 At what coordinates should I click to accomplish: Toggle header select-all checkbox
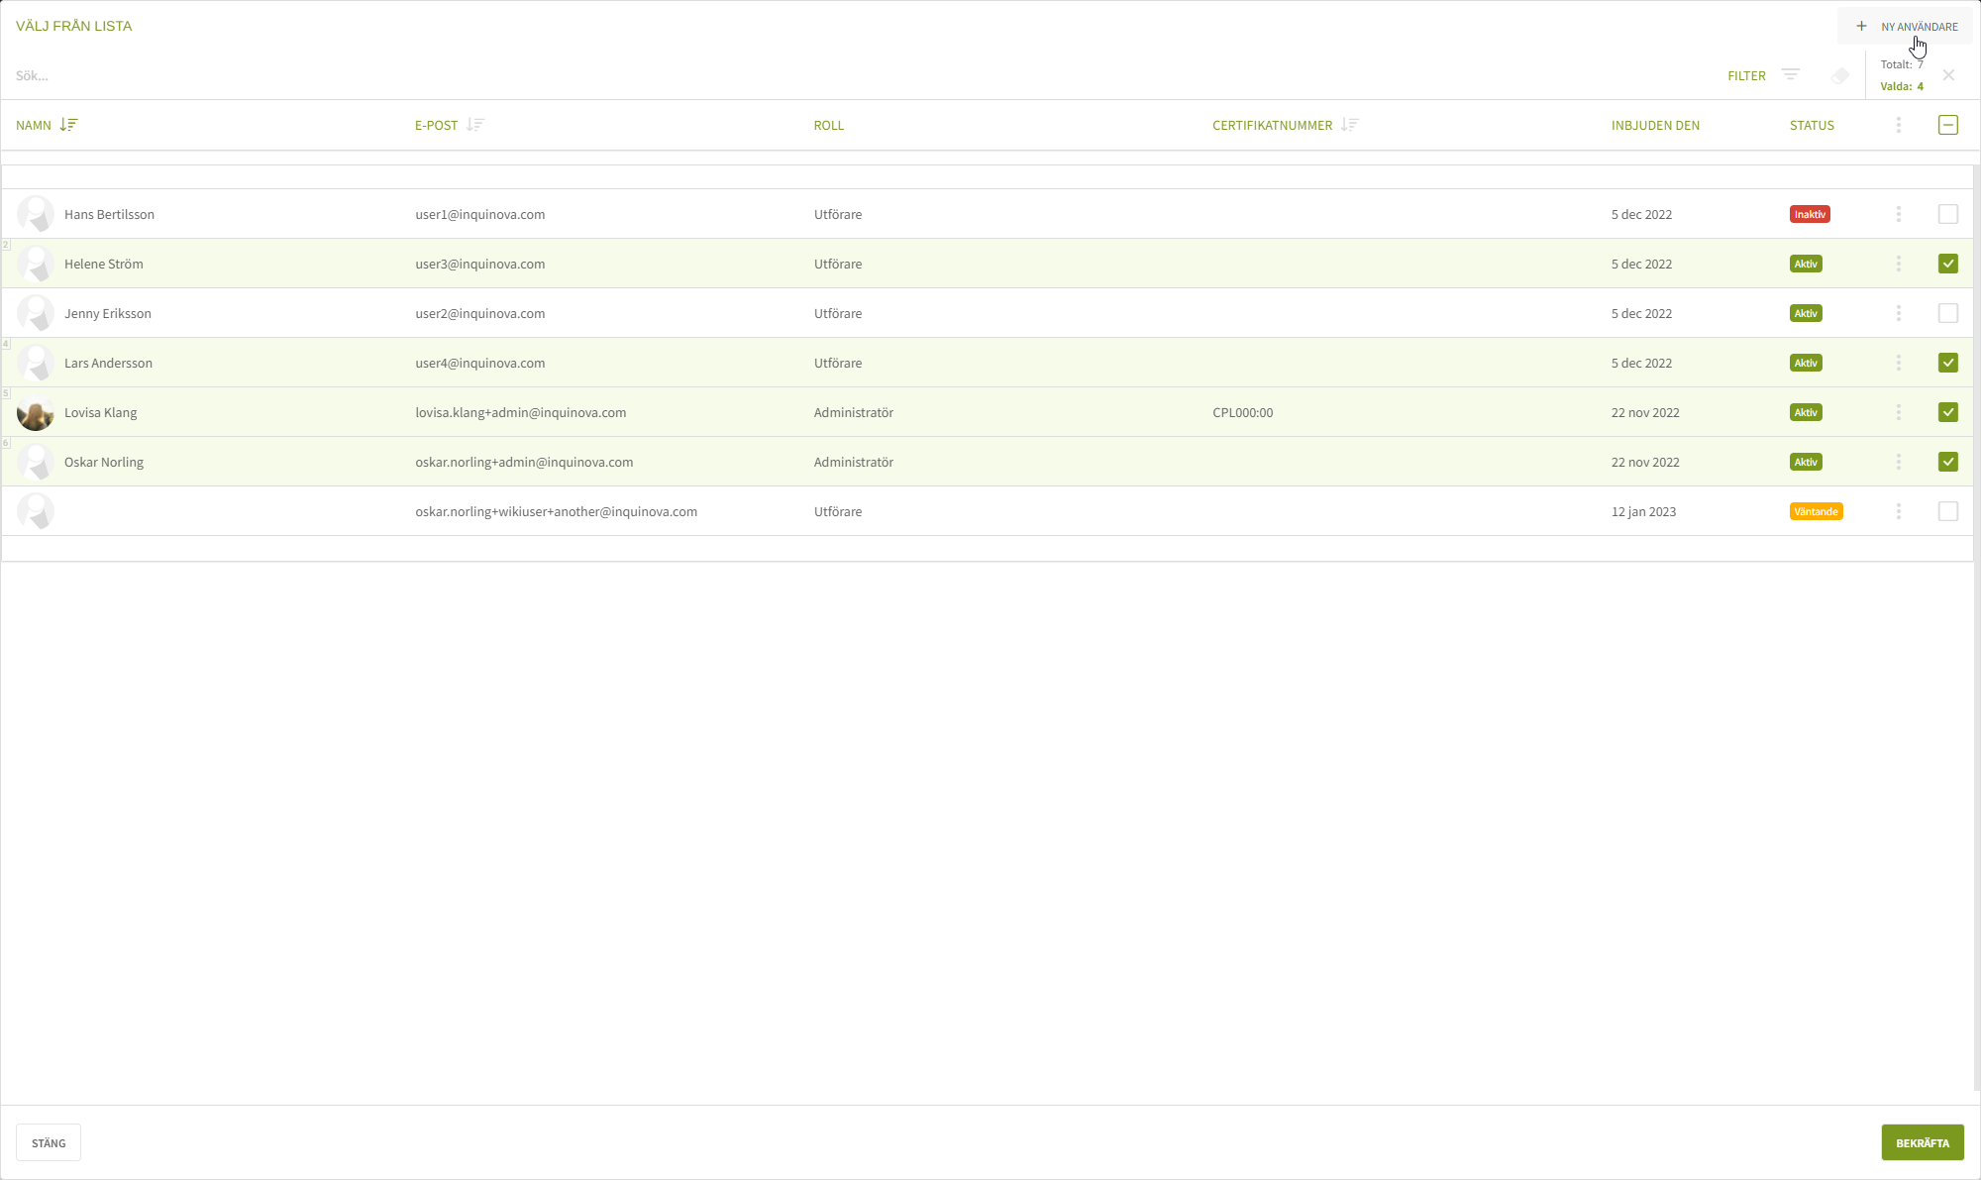coord(1947,125)
